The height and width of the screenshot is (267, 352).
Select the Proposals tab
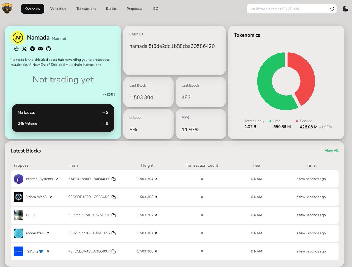tap(135, 9)
